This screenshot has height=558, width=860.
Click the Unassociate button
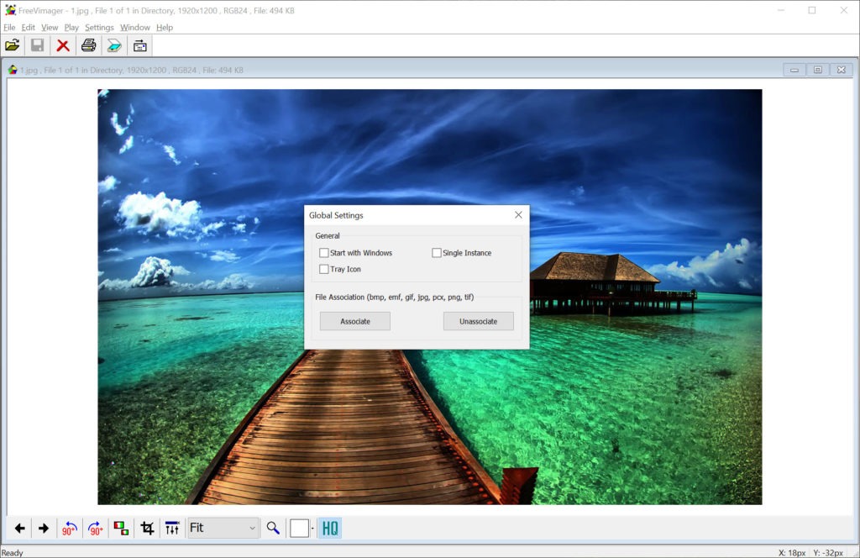pyautogui.click(x=478, y=321)
